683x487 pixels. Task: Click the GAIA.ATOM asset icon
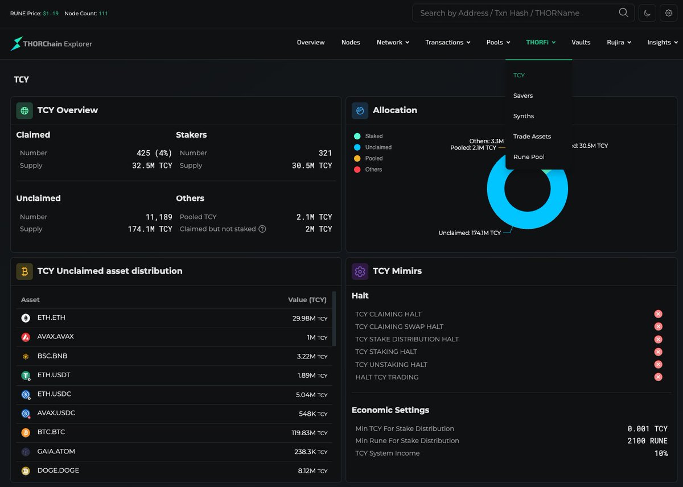(x=26, y=452)
